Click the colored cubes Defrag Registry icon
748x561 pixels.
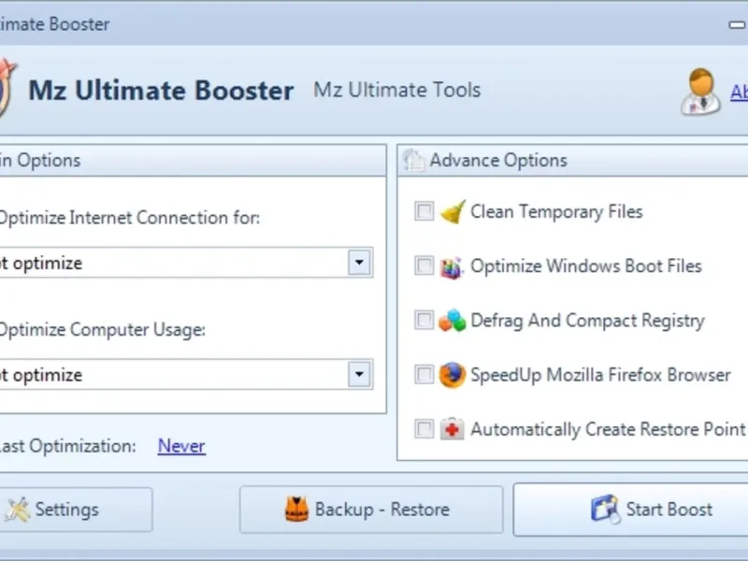(x=452, y=321)
